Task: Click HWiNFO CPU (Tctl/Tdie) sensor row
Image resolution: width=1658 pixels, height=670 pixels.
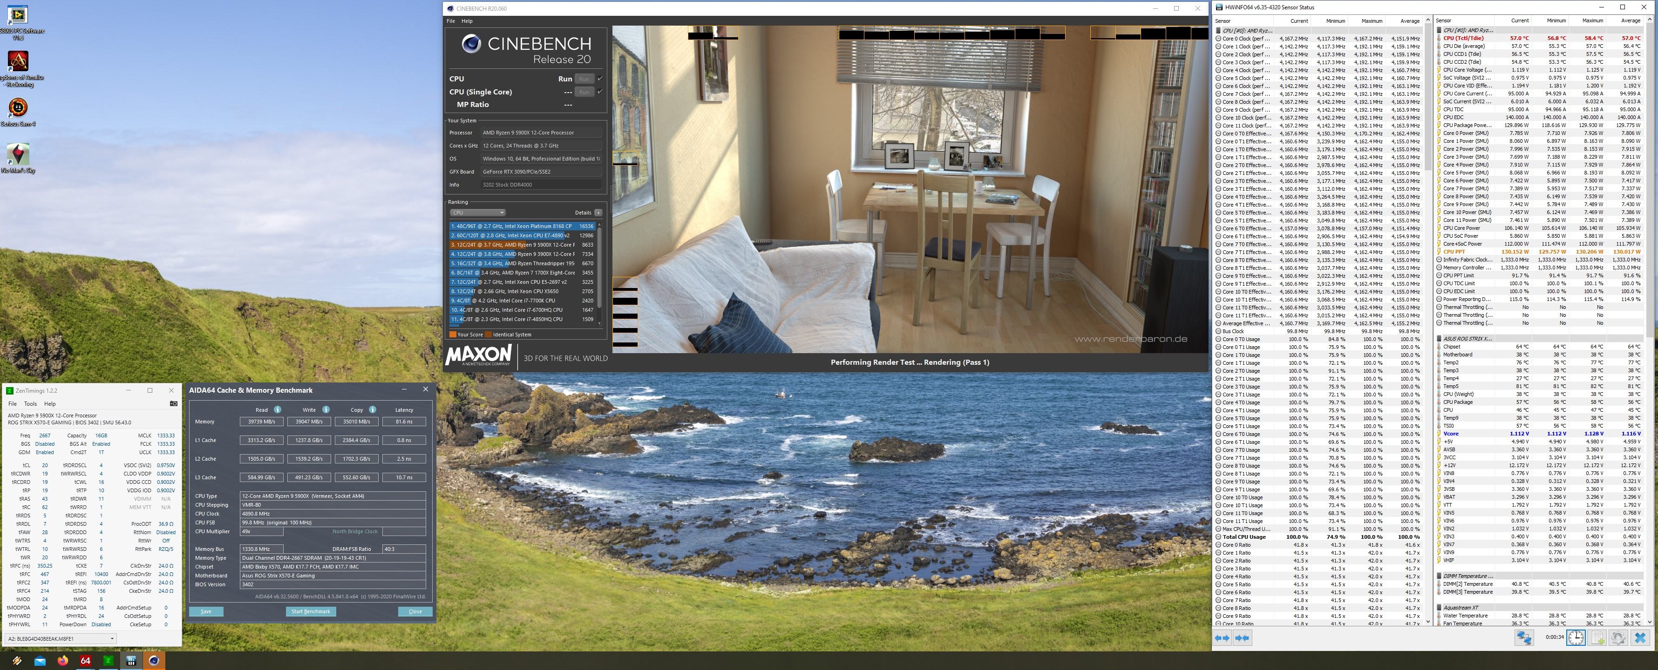Action: (x=1539, y=38)
